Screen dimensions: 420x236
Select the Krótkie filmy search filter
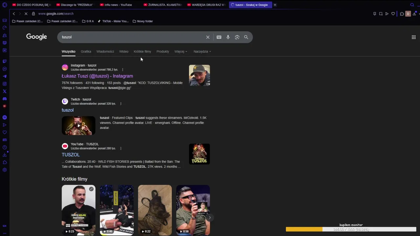point(142,51)
